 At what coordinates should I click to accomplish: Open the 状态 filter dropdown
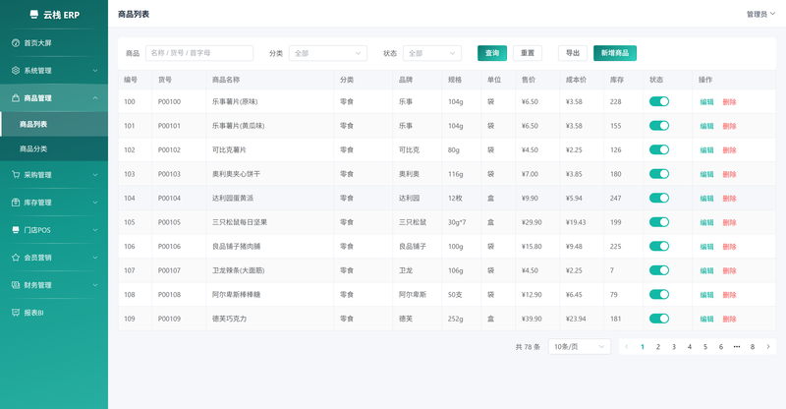(x=432, y=53)
